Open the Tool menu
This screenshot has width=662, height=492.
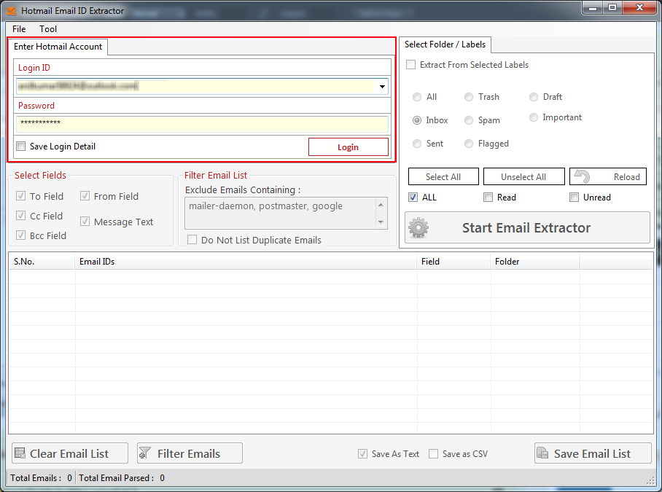pos(48,29)
